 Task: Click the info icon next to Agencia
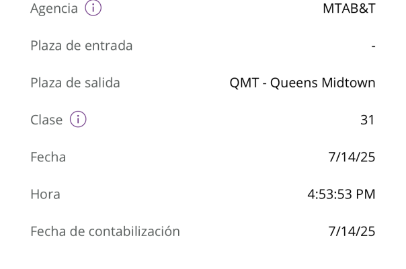[x=91, y=9]
